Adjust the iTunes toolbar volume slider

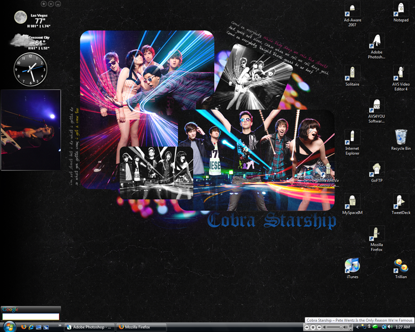tap(334, 327)
